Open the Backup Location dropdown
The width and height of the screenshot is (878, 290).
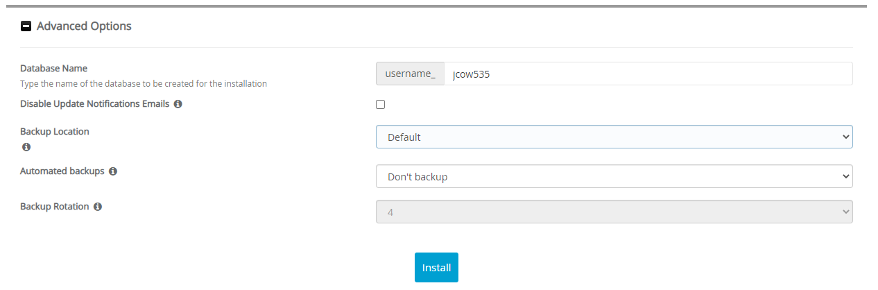(614, 137)
